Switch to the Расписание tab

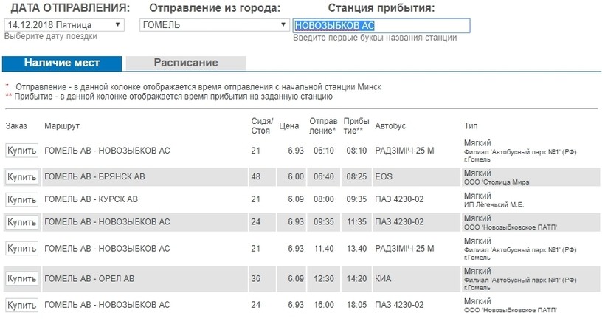coord(186,63)
